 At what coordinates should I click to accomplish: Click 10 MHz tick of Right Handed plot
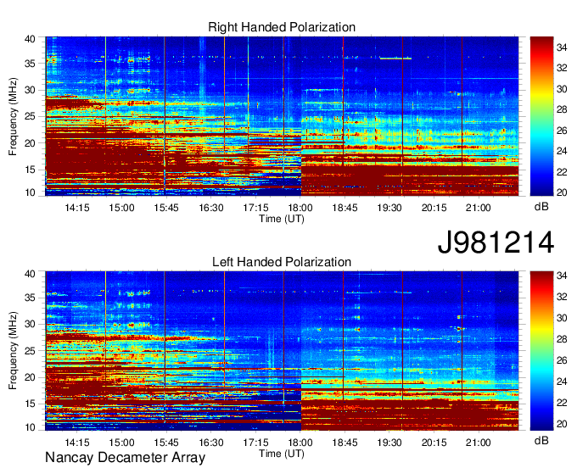click(30, 192)
